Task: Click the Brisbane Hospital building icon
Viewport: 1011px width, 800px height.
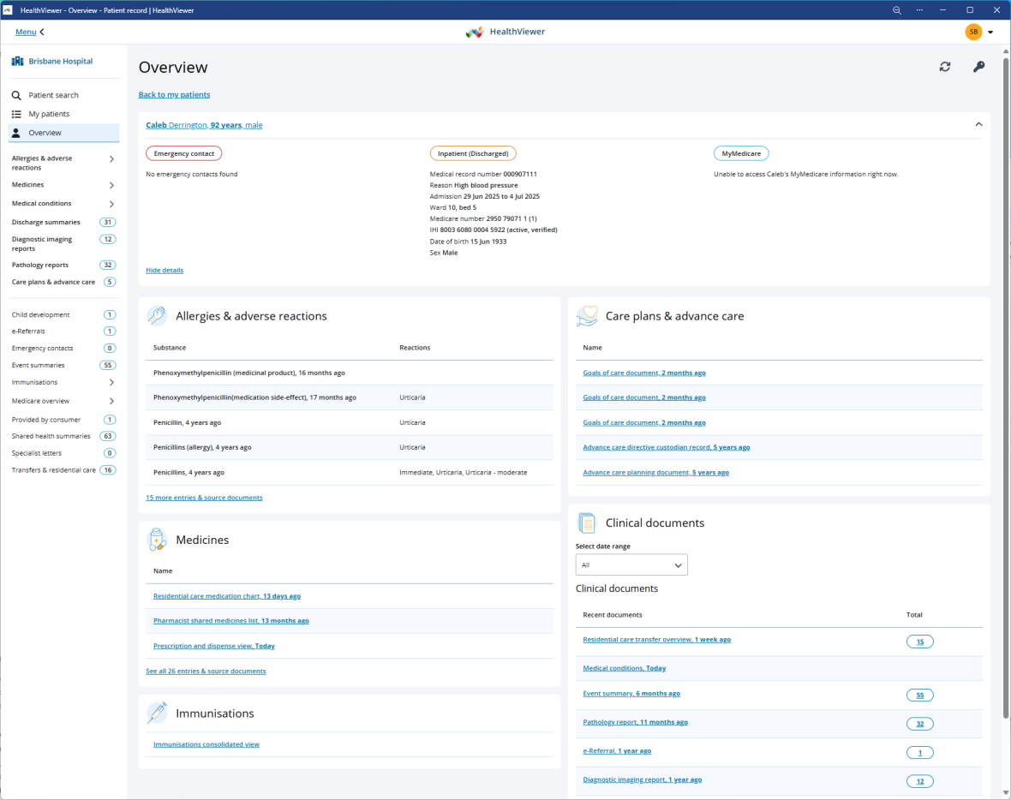Action: (x=17, y=62)
